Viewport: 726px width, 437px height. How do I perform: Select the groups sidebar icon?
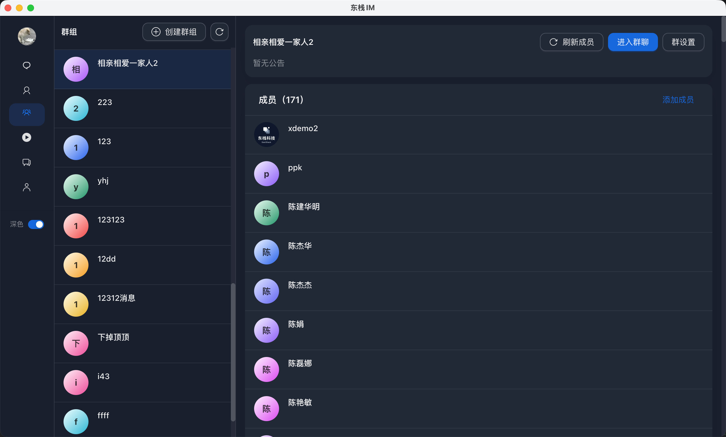(27, 114)
